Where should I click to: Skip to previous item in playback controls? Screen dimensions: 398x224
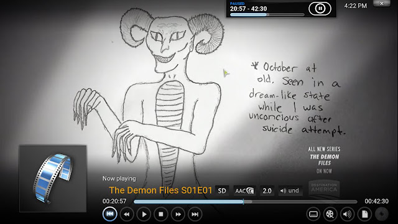(109, 214)
